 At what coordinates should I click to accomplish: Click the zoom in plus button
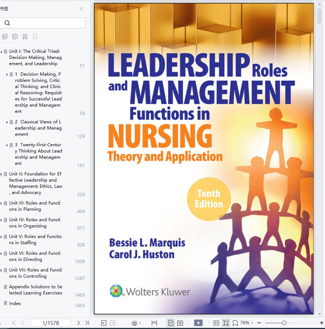pos(321,323)
